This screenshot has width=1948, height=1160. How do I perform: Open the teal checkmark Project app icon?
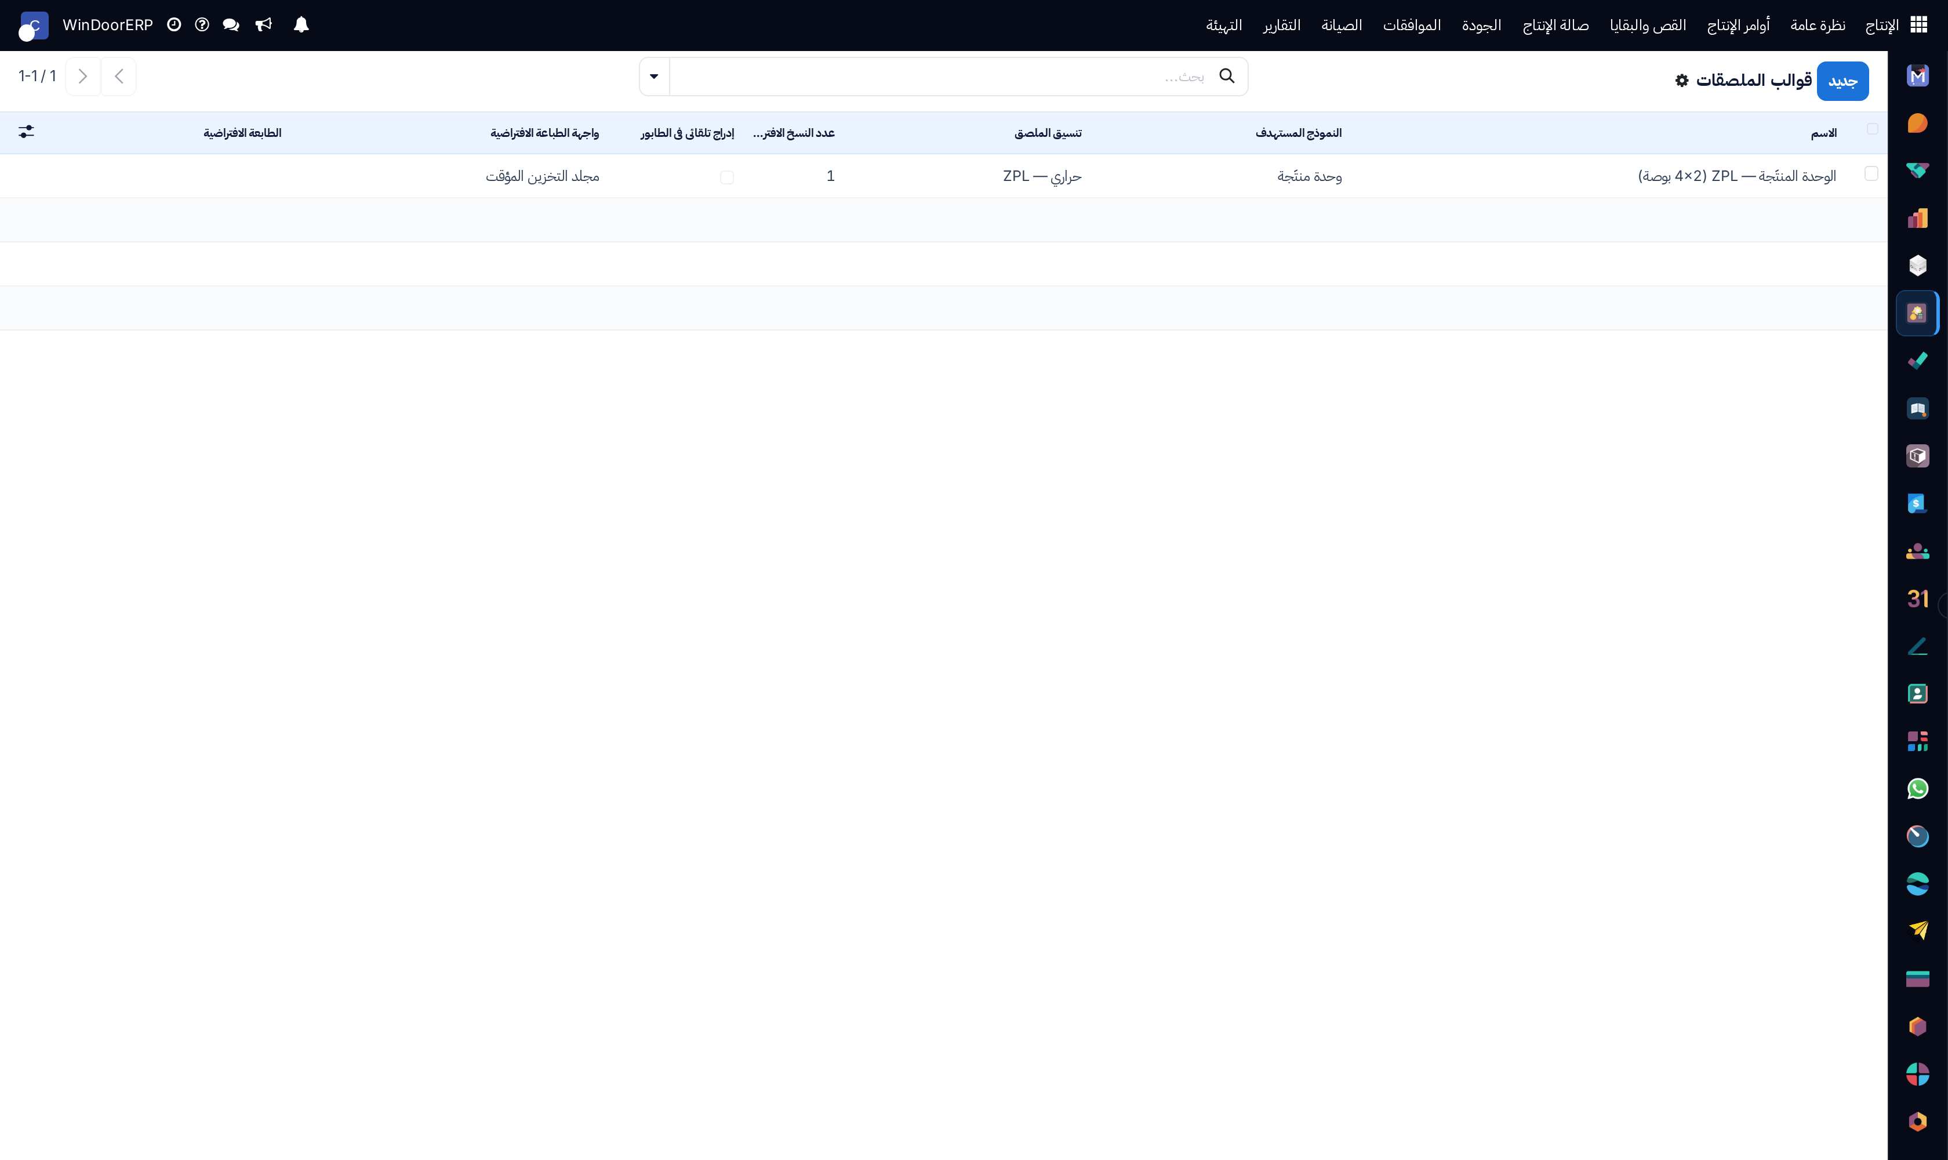(1917, 361)
